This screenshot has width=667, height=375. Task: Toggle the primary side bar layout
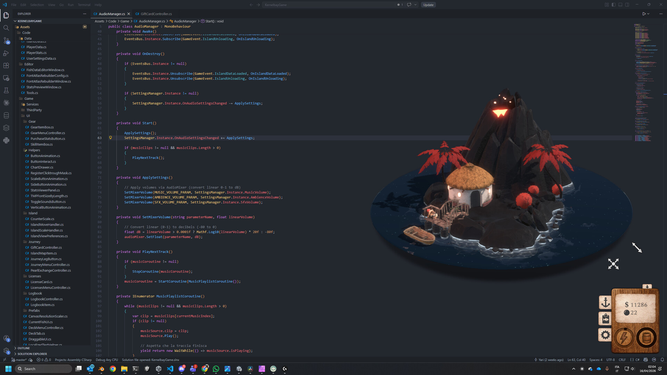614,5
